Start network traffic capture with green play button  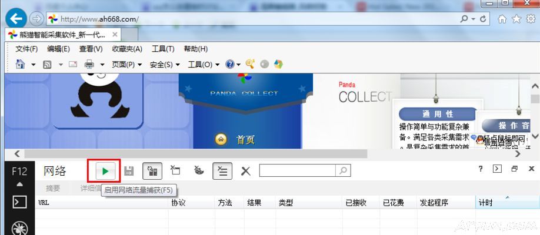[105, 171]
